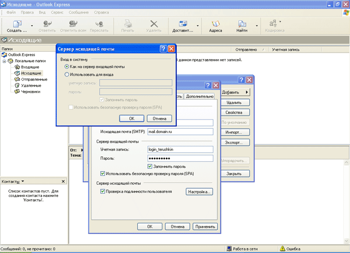Screen dimensions: 350x253
Task: Click help button in account properties dialog
Action: click(208, 85)
